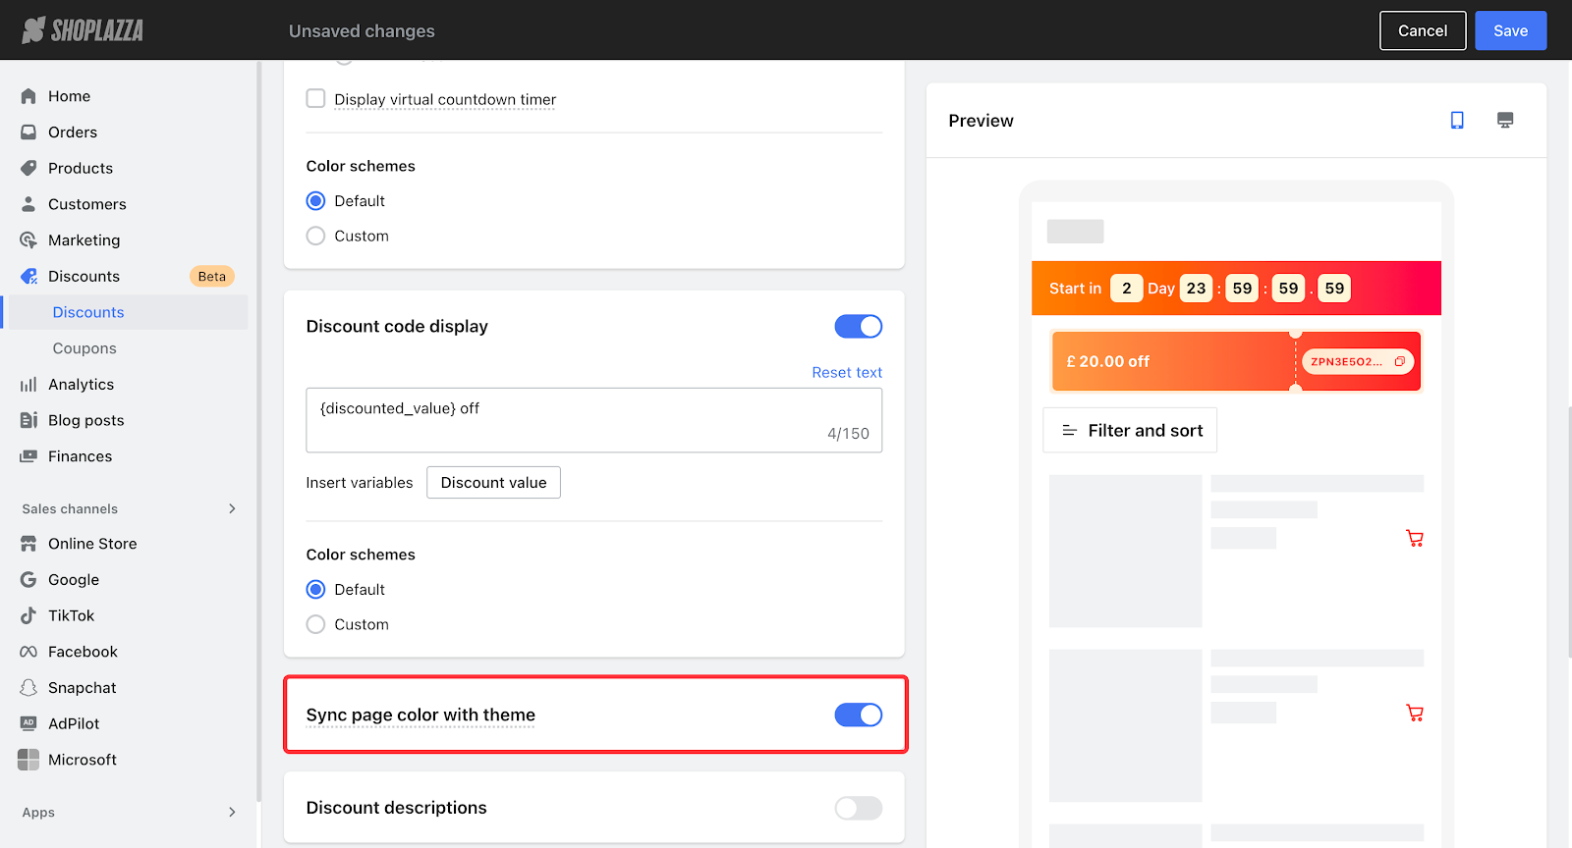The height and width of the screenshot is (848, 1572).
Task: Disable the Discount code display toggle
Action: tap(858, 327)
